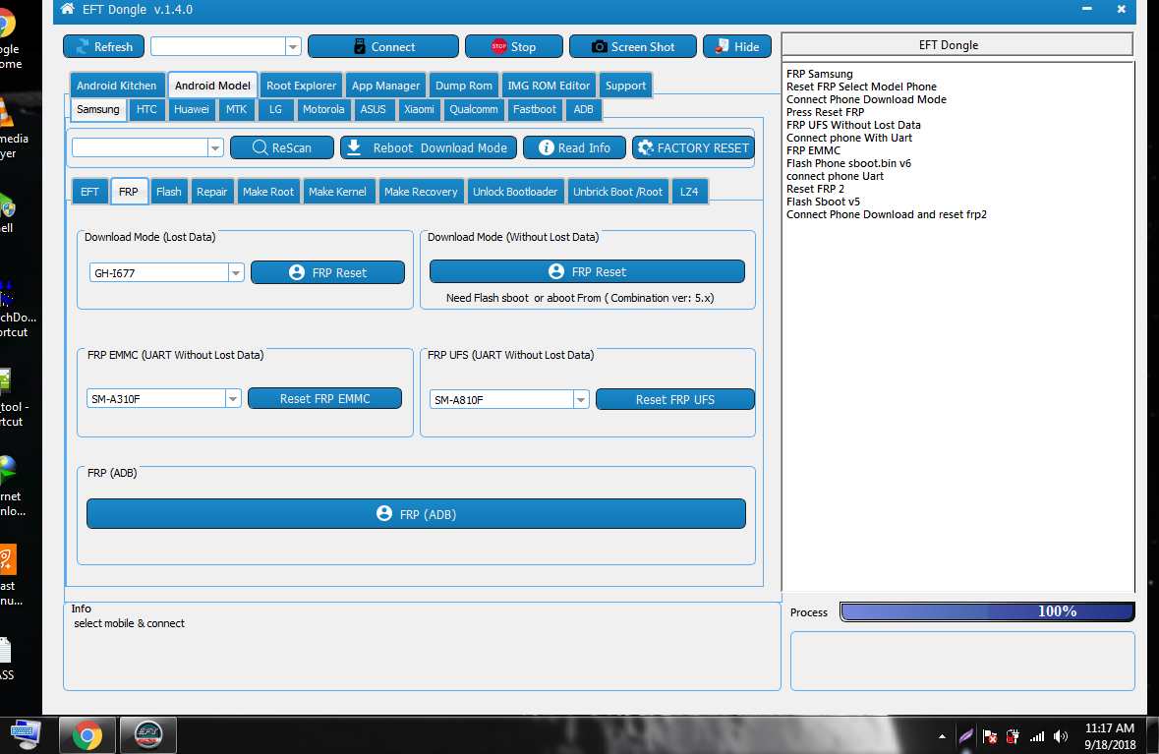Click FRP Reset in Lost Data group
This screenshot has height=754, width=1159.
(x=327, y=272)
